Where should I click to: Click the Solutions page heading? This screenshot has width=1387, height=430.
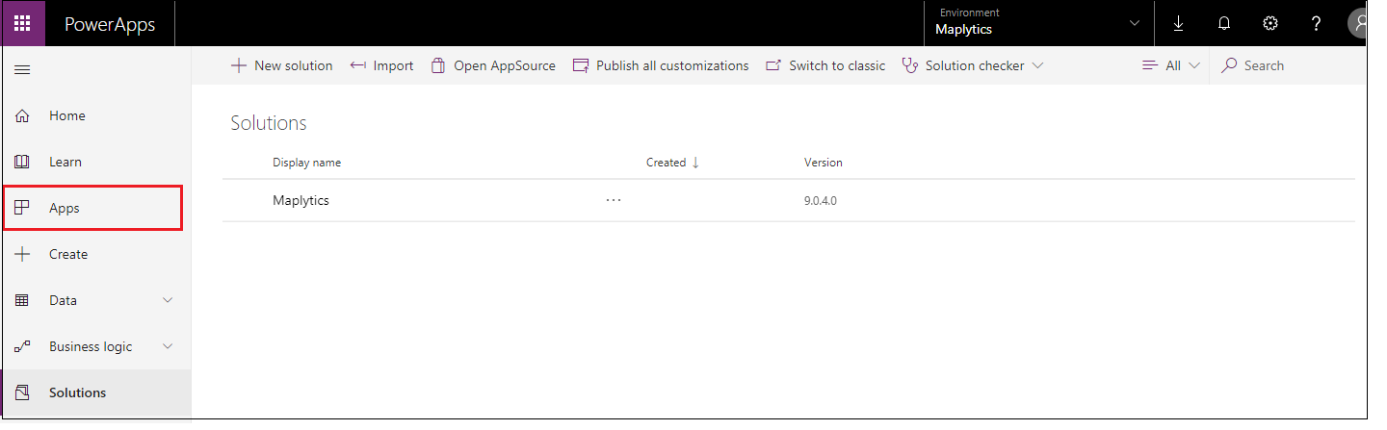point(269,123)
